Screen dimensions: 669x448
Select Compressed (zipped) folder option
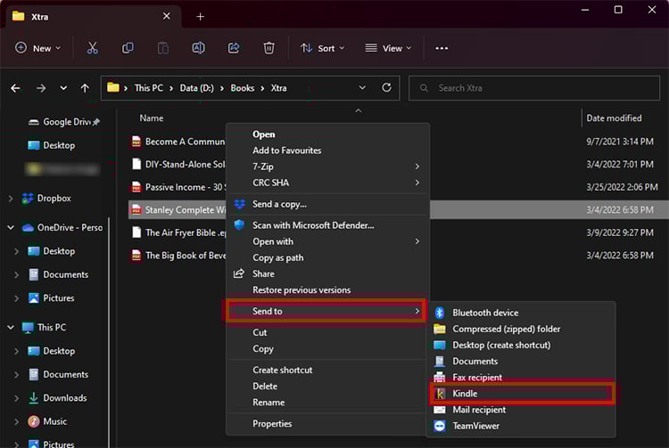click(506, 329)
